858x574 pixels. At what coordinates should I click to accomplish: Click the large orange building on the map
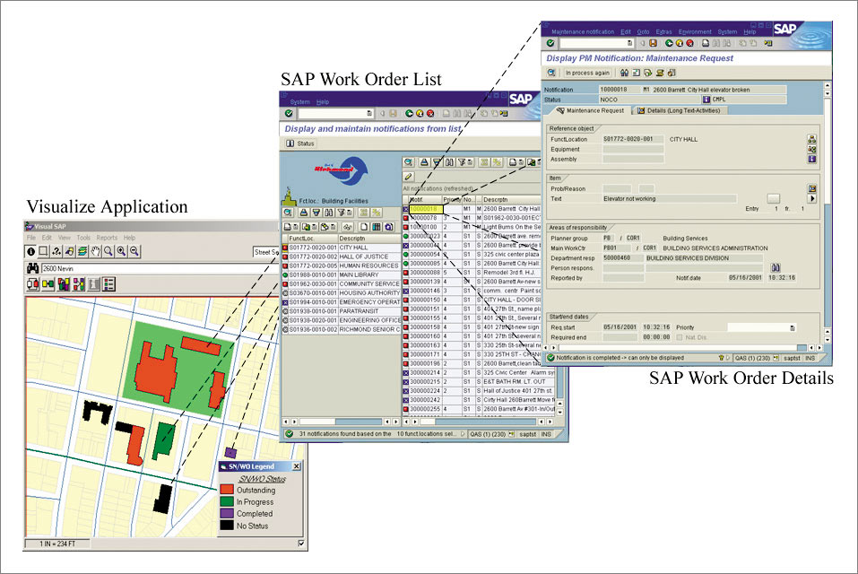point(154,372)
